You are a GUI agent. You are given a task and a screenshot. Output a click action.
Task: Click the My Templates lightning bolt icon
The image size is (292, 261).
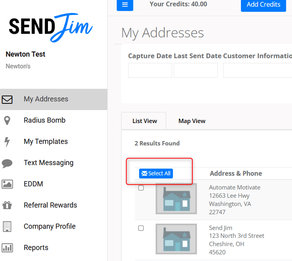click(x=7, y=142)
